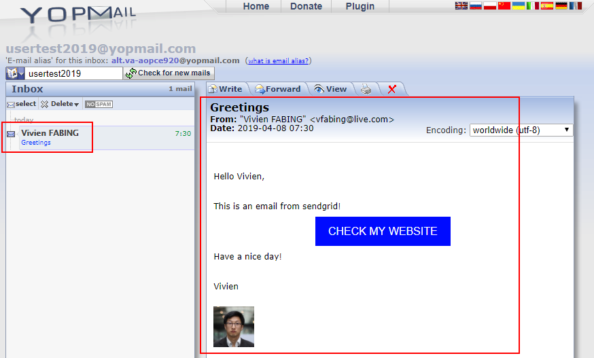The width and height of the screenshot is (594, 358).
Task: Switch to French via the flag
Action: (576, 5)
